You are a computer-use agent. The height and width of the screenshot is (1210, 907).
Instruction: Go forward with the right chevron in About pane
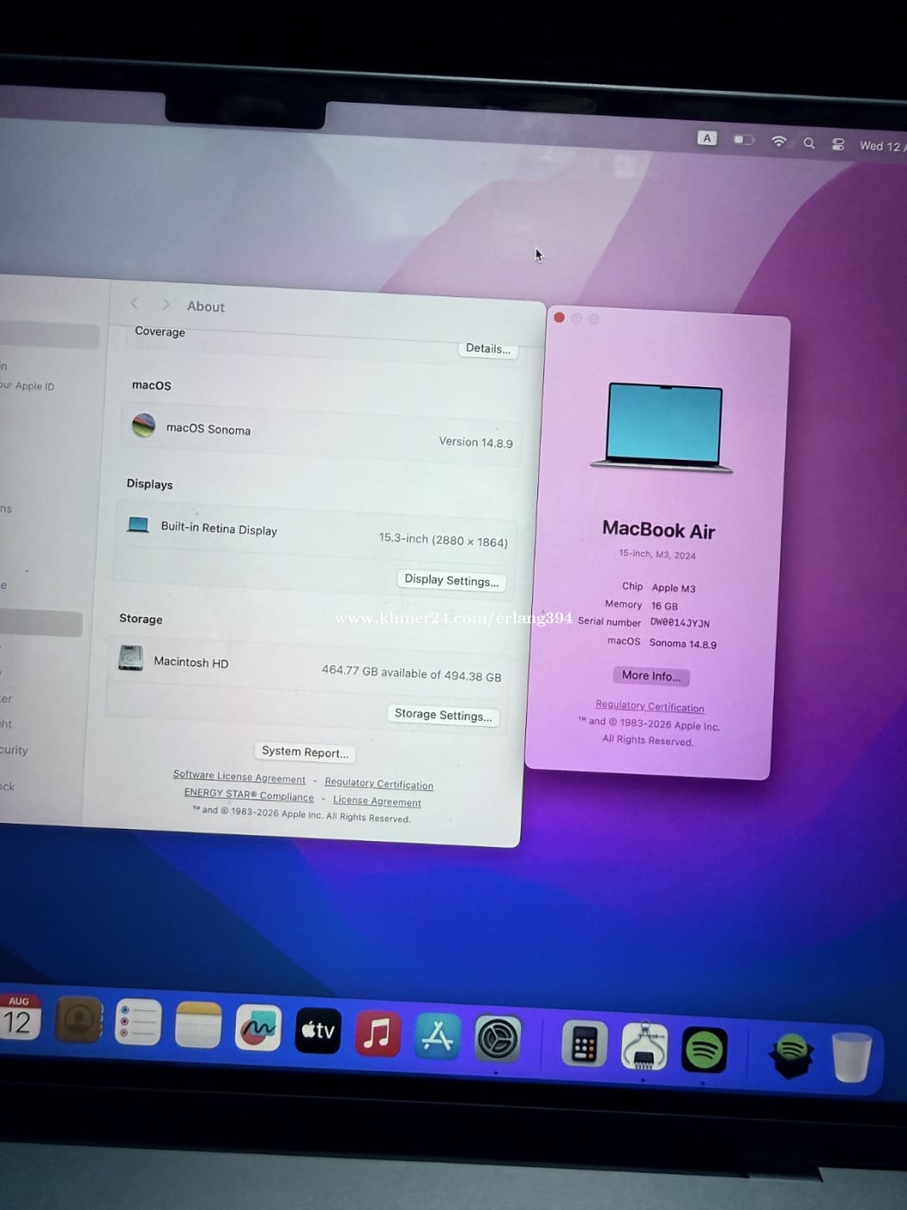pyautogui.click(x=166, y=304)
